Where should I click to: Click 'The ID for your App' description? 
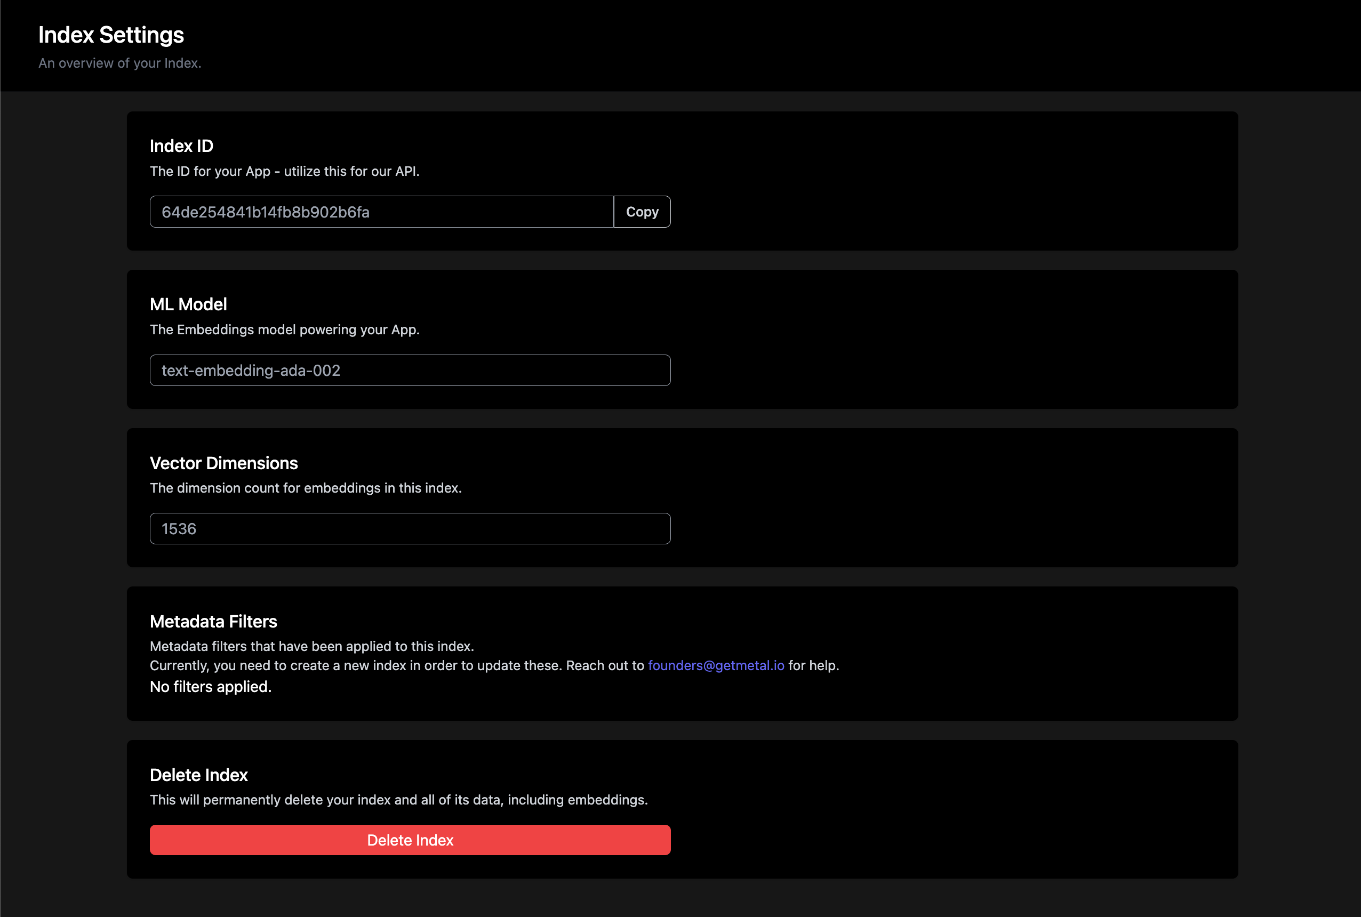coord(284,171)
